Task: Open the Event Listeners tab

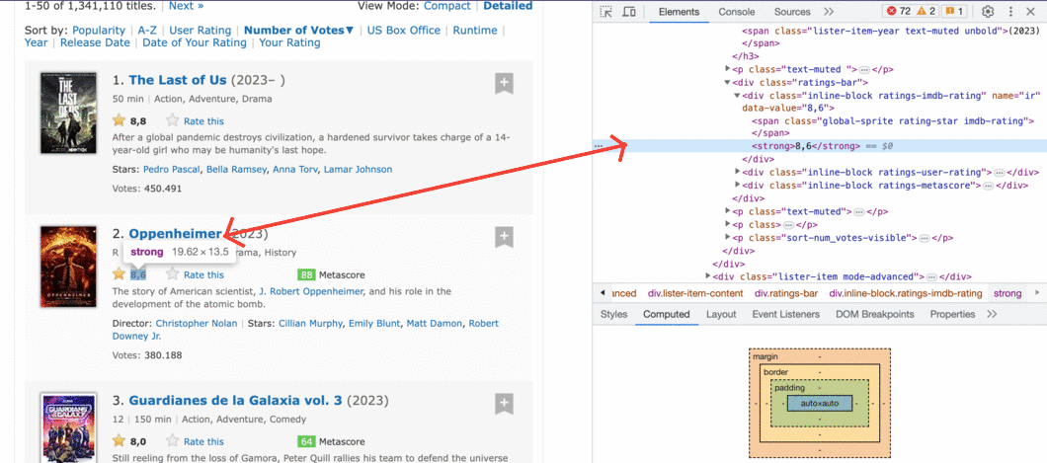Action: pos(786,314)
